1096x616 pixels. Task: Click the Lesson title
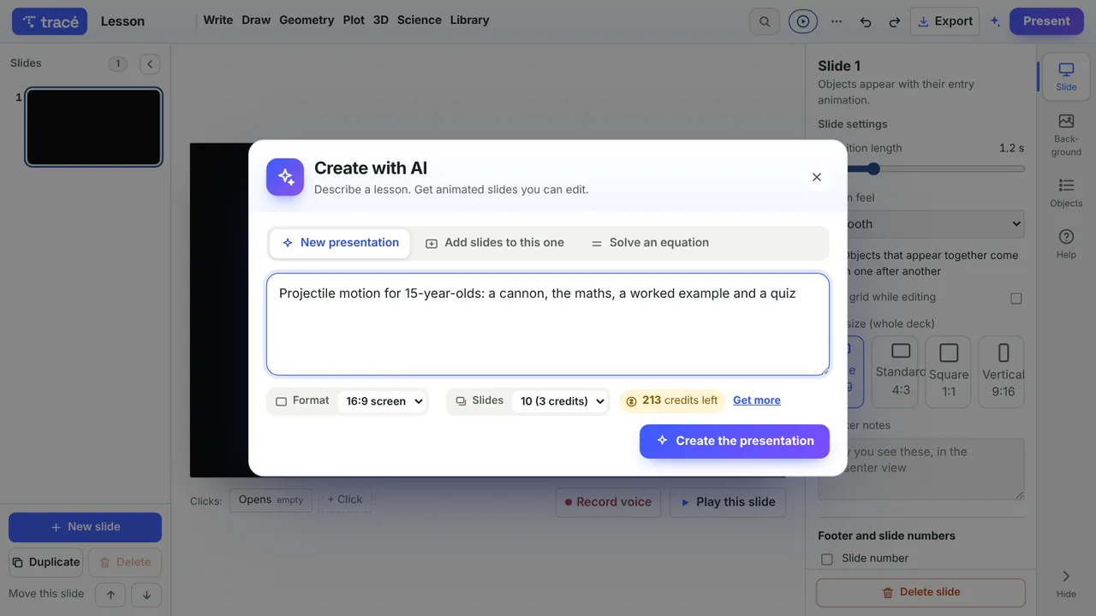(122, 21)
